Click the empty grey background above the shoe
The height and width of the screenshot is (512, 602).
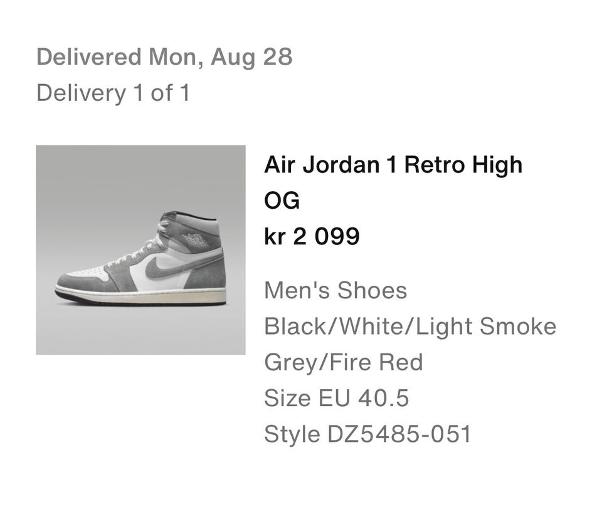[x=140, y=177]
